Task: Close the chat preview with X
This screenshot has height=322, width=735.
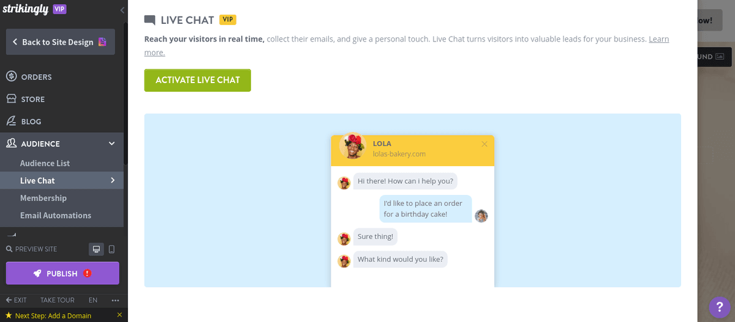Action: [484, 144]
